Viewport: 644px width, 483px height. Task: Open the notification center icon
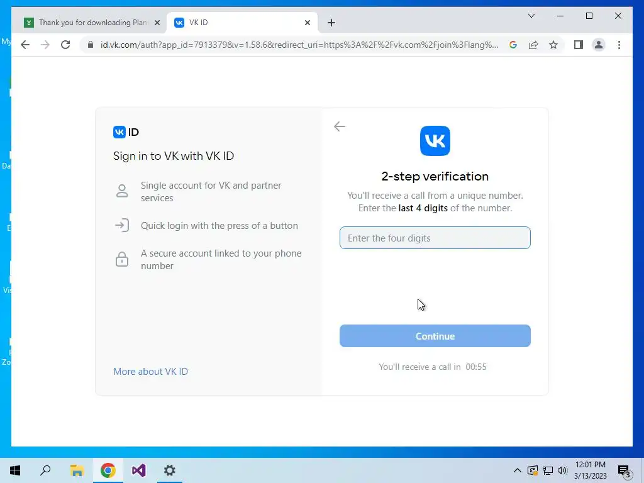(x=625, y=471)
